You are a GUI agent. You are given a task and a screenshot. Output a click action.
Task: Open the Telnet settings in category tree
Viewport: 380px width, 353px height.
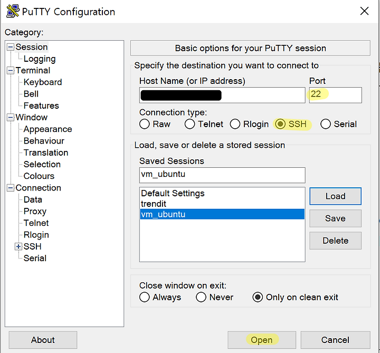tap(36, 223)
